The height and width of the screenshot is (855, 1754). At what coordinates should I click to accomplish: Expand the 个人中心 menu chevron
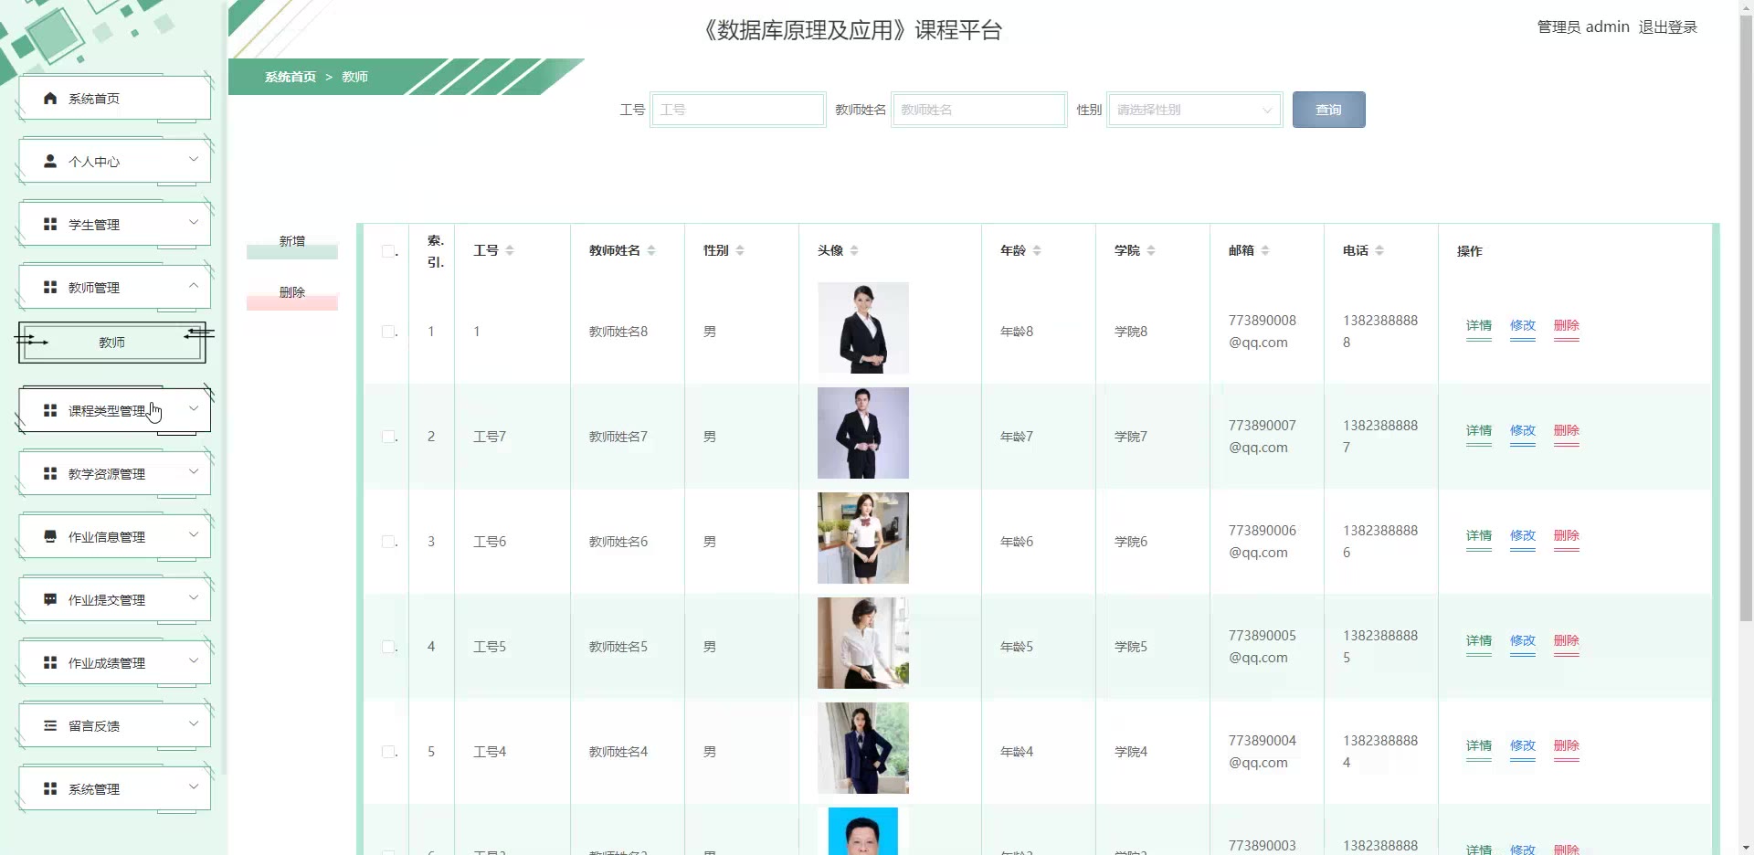click(194, 160)
